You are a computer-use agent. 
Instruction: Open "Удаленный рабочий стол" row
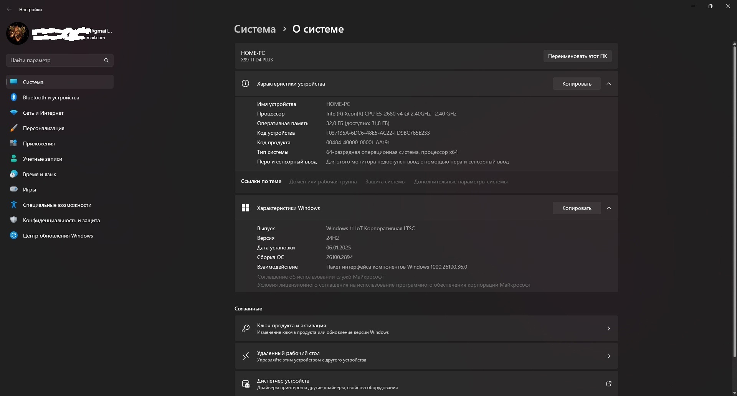[x=426, y=356]
